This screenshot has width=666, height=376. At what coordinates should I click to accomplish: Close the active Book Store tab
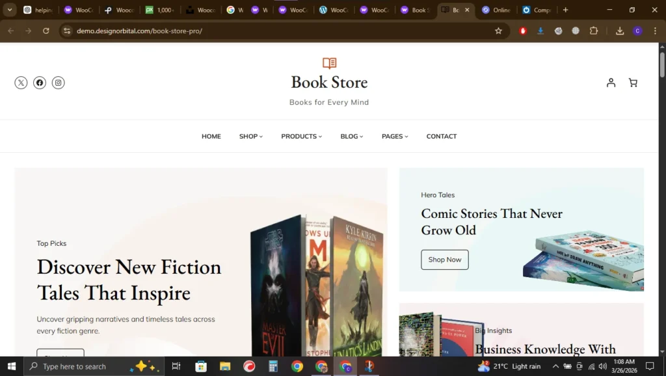pyautogui.click(x=467, y=10)
